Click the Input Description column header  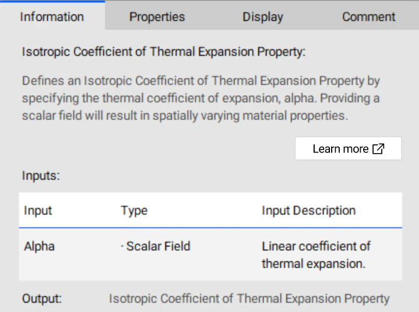(x=308, y=211)
